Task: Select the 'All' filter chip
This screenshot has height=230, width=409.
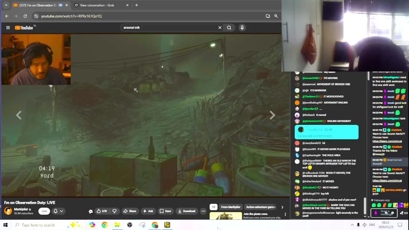Action: 213,207
